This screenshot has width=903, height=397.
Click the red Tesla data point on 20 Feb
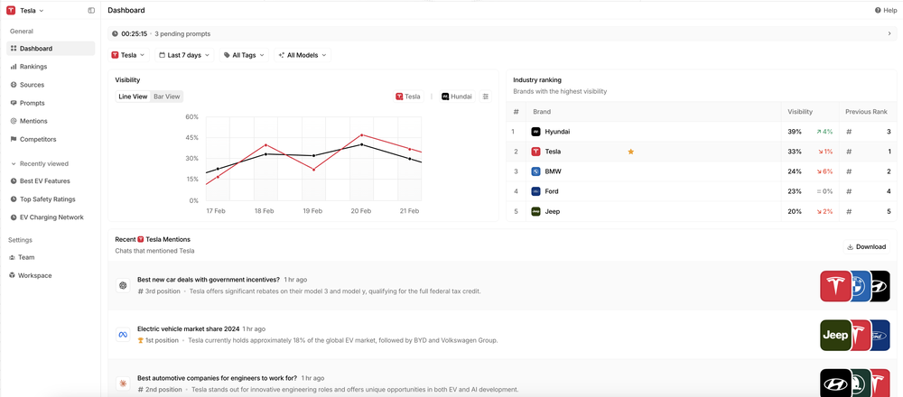[362, 135]
